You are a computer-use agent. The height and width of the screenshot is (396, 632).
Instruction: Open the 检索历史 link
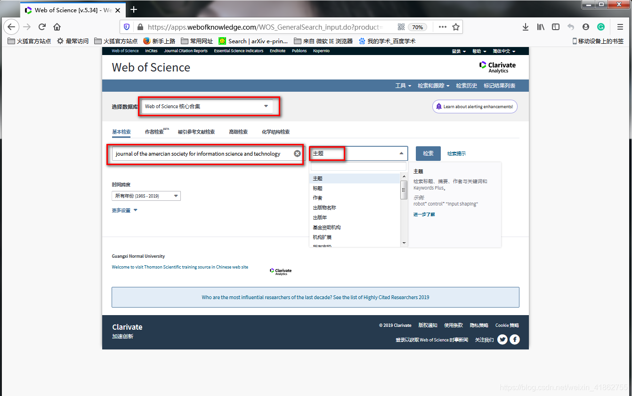[467, 86]
